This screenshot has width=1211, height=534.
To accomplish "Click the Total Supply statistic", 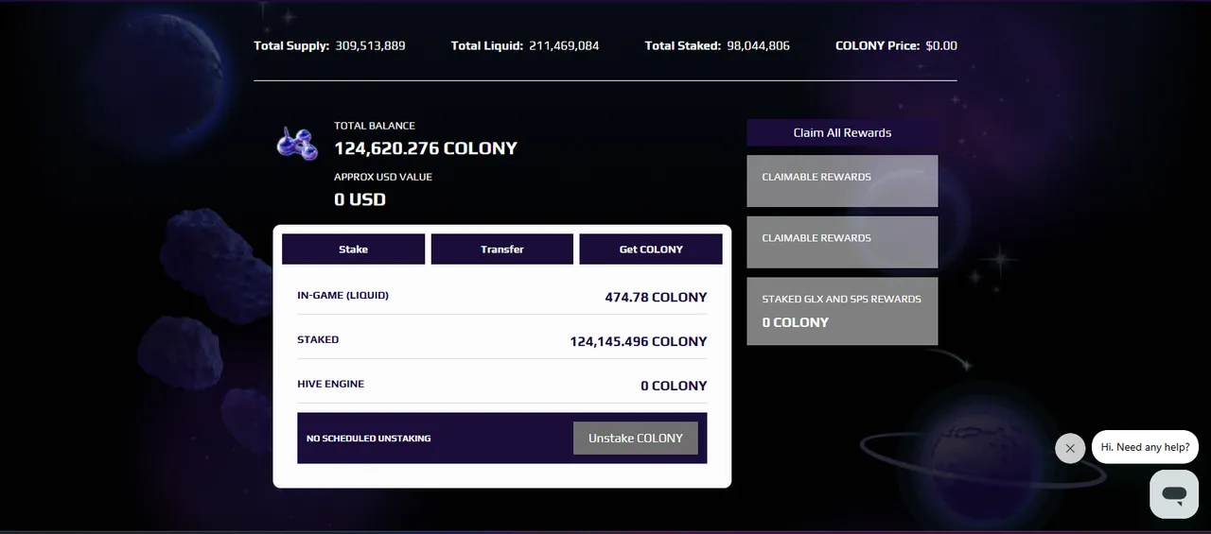I will (329, 45).
